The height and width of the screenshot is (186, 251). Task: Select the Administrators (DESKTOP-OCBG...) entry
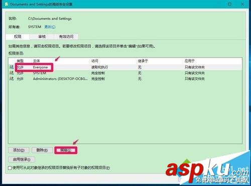[125, 78]
